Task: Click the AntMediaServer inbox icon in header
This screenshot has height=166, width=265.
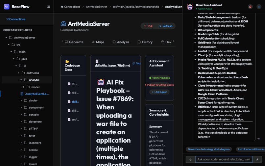Action: (63, 24)
